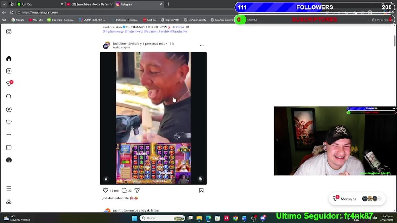Open profile avatar in sidebar
The height and width of the screenshot is (223, 397).
click(9, 160)
